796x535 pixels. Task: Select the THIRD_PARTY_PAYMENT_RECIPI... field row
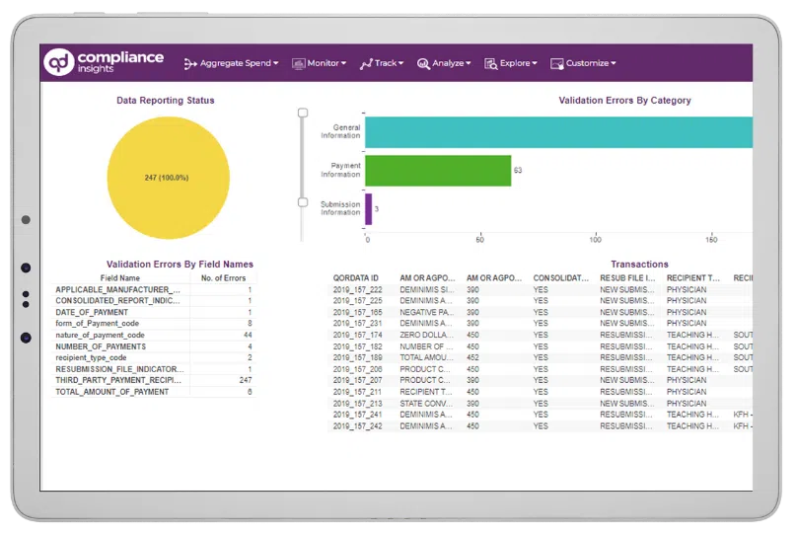point(153,381)
